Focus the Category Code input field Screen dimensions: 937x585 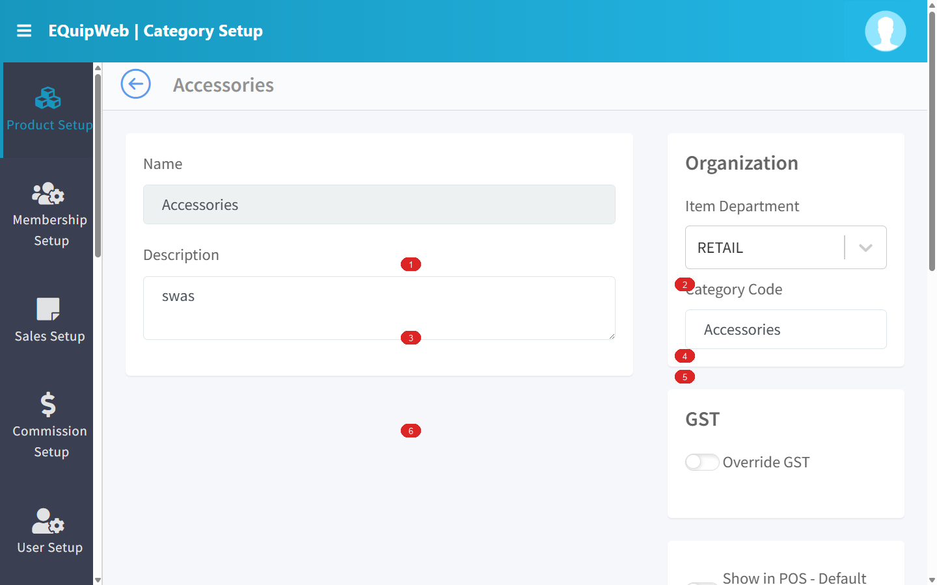tap(785, 330)
